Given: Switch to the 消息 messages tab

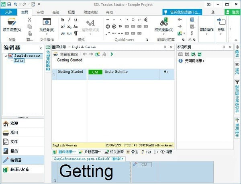Looking at the screenshot, I should pos(166,152).
